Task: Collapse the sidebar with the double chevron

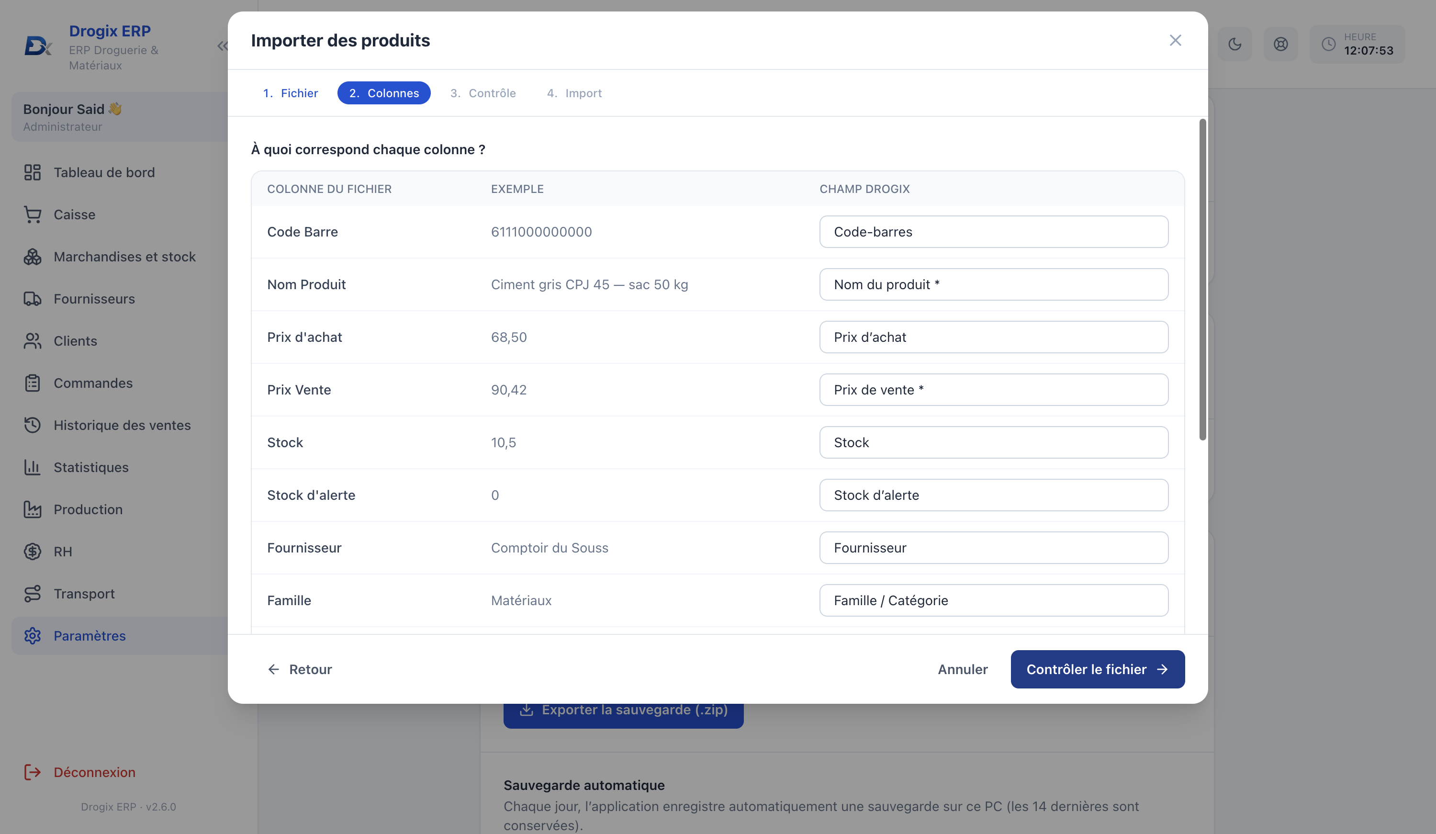Action: click(x=222, y=46)
